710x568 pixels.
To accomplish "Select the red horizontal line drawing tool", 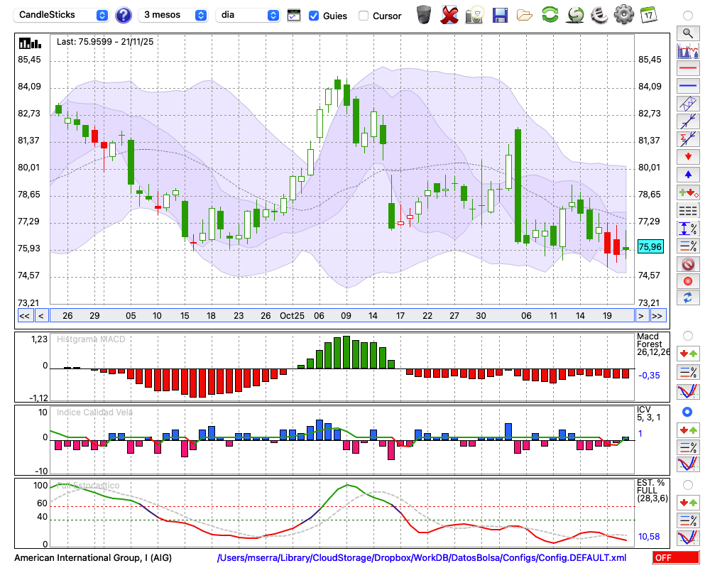I will 687,68.
